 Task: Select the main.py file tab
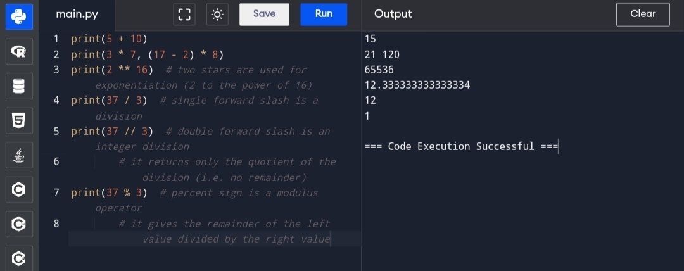tap(77, 15)
